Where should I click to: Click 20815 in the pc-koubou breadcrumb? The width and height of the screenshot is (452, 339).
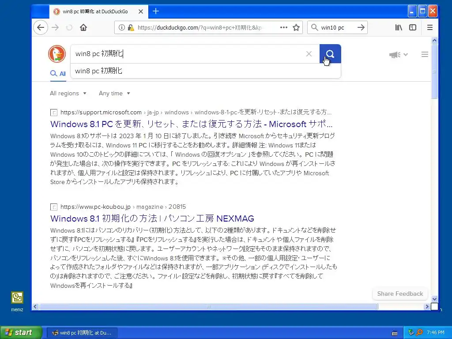click(177, 207)
